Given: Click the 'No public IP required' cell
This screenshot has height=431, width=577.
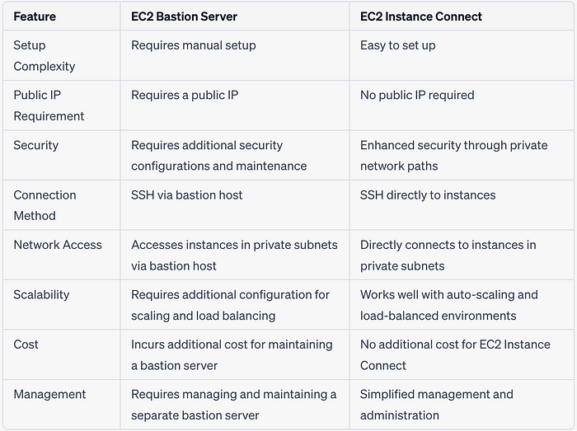Looking at the screenshot, I should tap(417, 95).
